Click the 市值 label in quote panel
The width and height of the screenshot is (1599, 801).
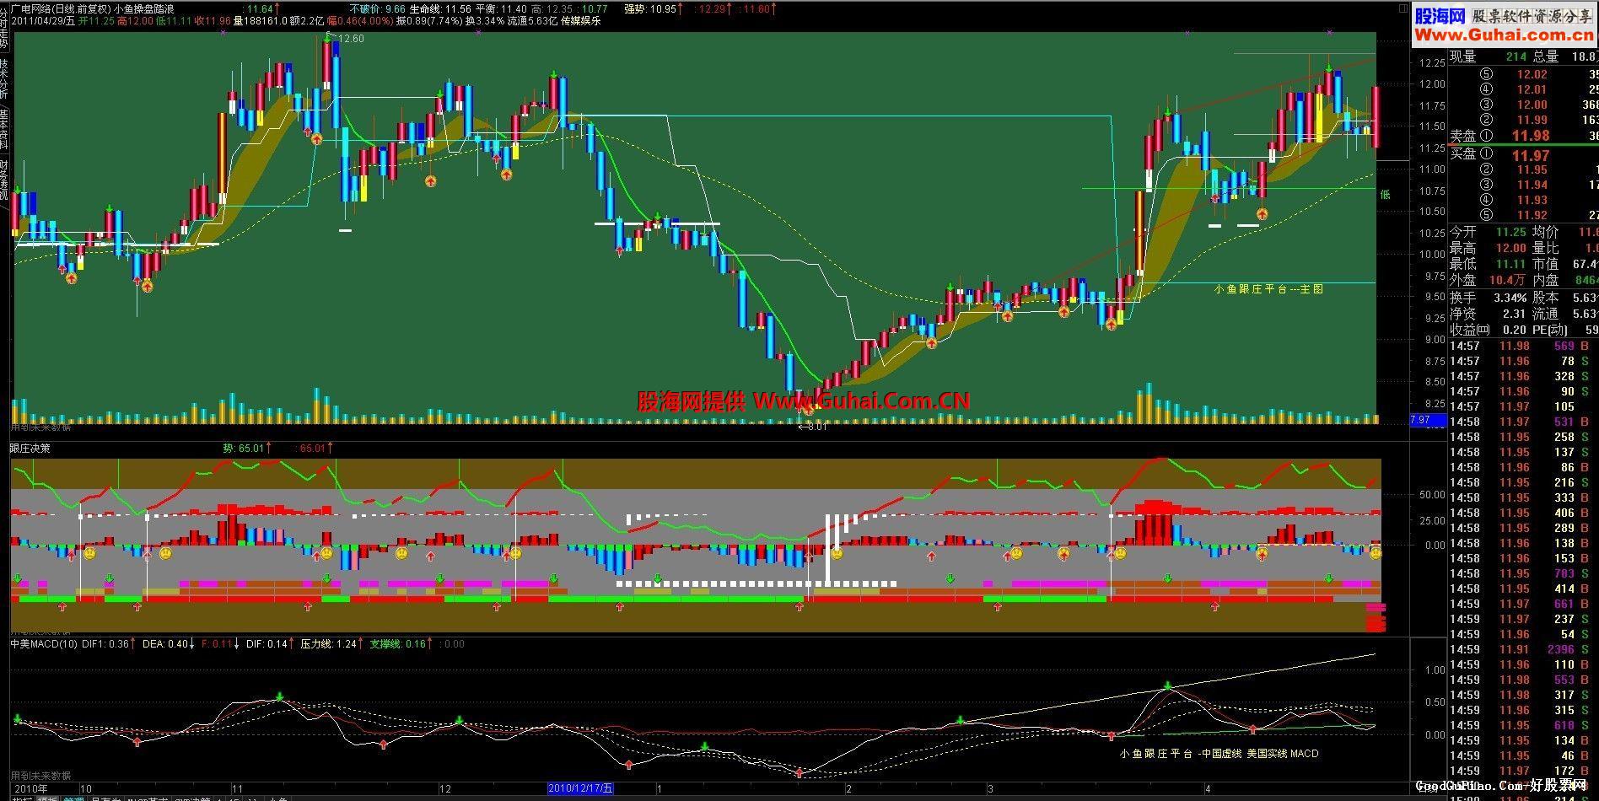tap(1545, 264)
